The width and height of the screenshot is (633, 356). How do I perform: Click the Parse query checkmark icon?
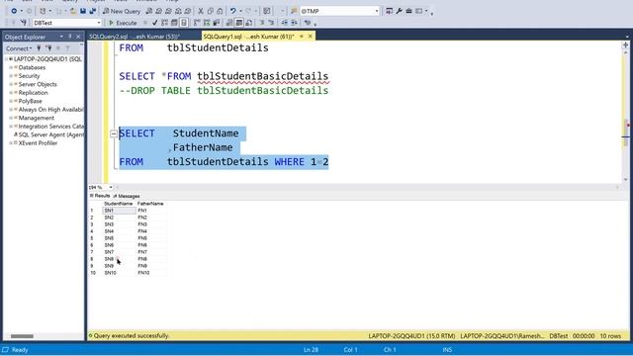click(154, 23)
